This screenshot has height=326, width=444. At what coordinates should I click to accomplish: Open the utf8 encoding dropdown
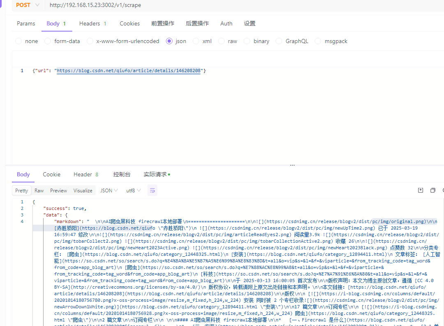click(x=133, y=191)
